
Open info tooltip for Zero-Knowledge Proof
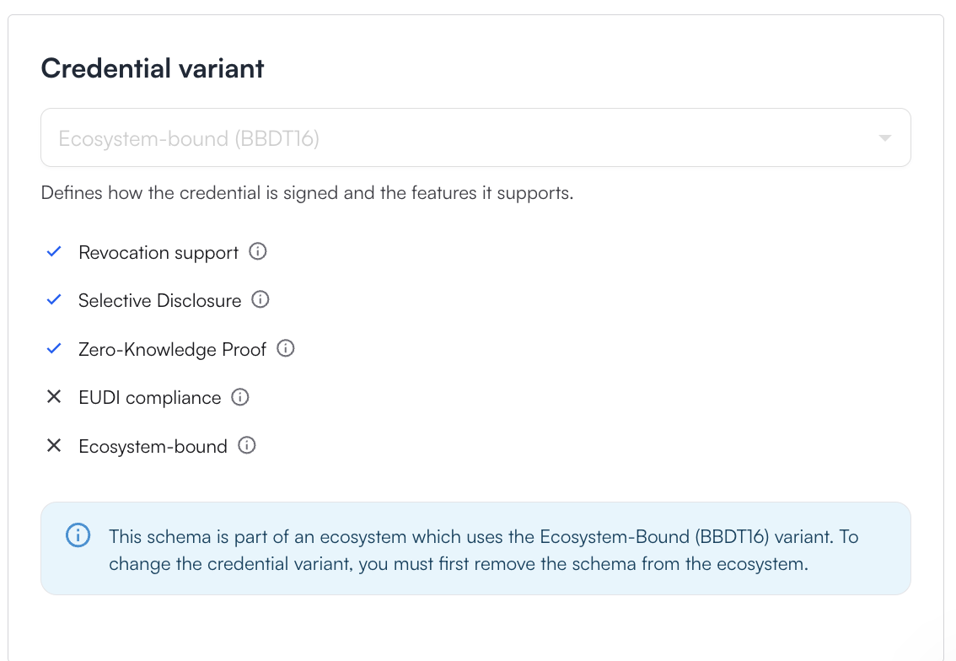(x=286, y=348)
